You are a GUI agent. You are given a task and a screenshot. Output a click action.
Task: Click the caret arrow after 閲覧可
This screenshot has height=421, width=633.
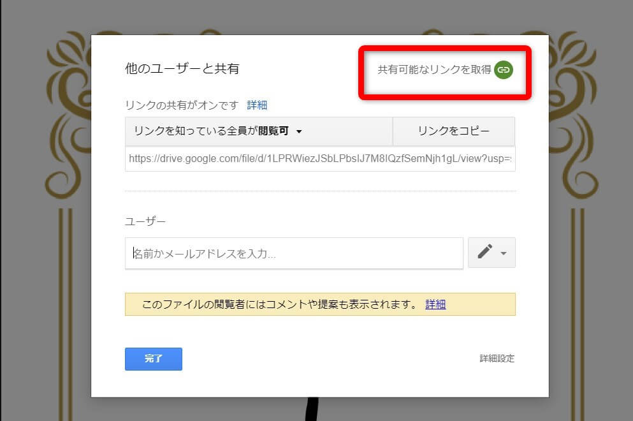(299, 132)
